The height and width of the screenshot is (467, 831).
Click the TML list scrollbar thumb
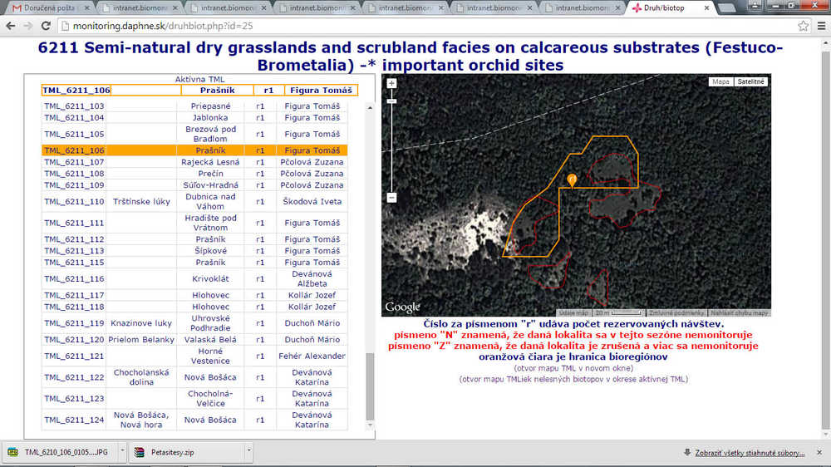(370, 387)
